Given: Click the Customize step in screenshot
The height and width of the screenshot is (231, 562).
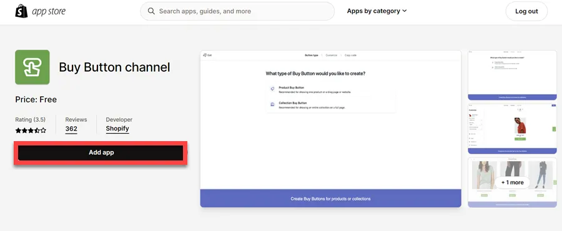Looking at the screenshot, I should tap(331, 55).
